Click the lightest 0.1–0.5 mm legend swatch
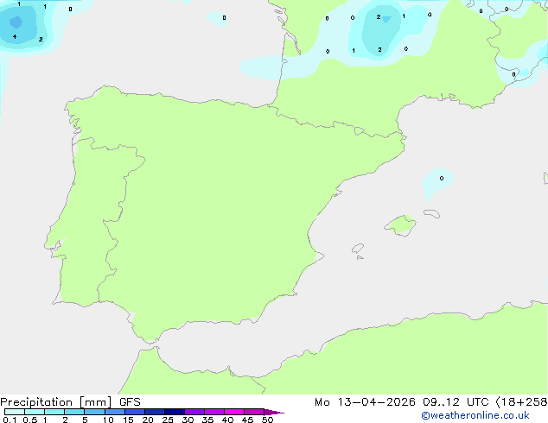The height and width of the screenshot is (423, 548). pyautogui.click(x=15, y=412)
